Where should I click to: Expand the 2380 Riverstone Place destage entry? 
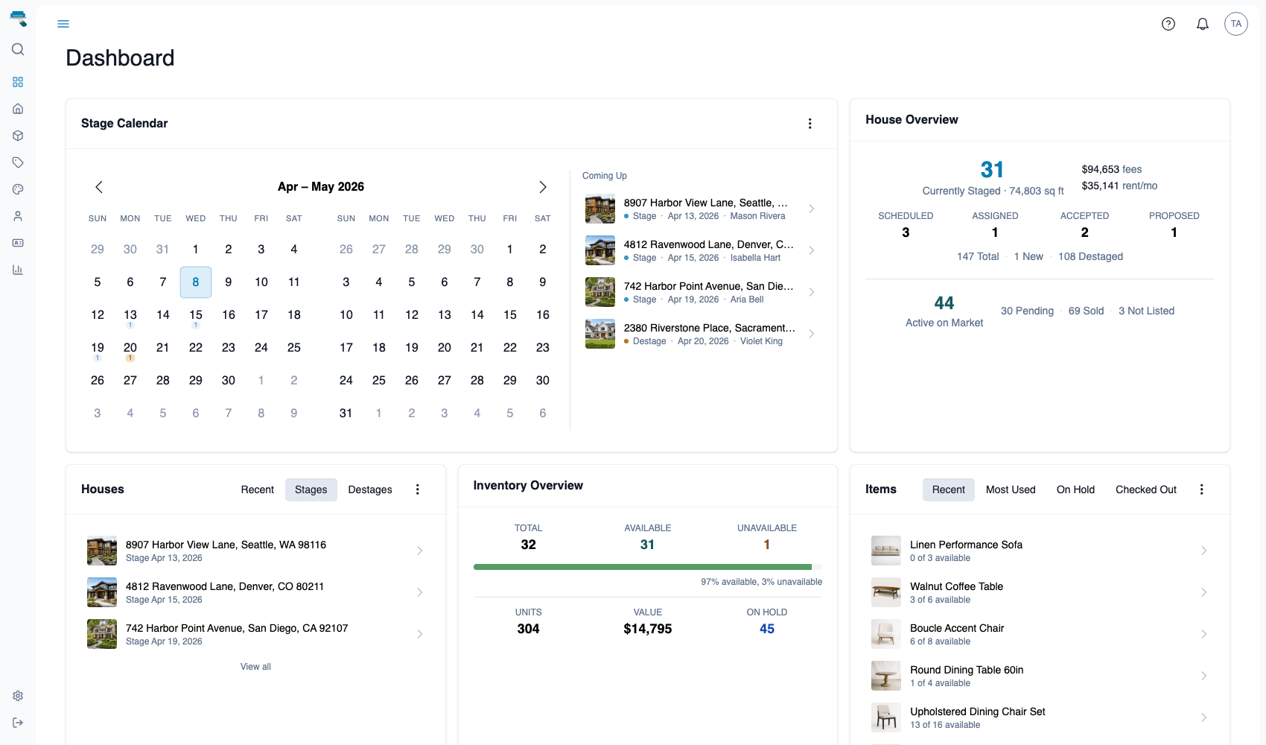[811, 334]
